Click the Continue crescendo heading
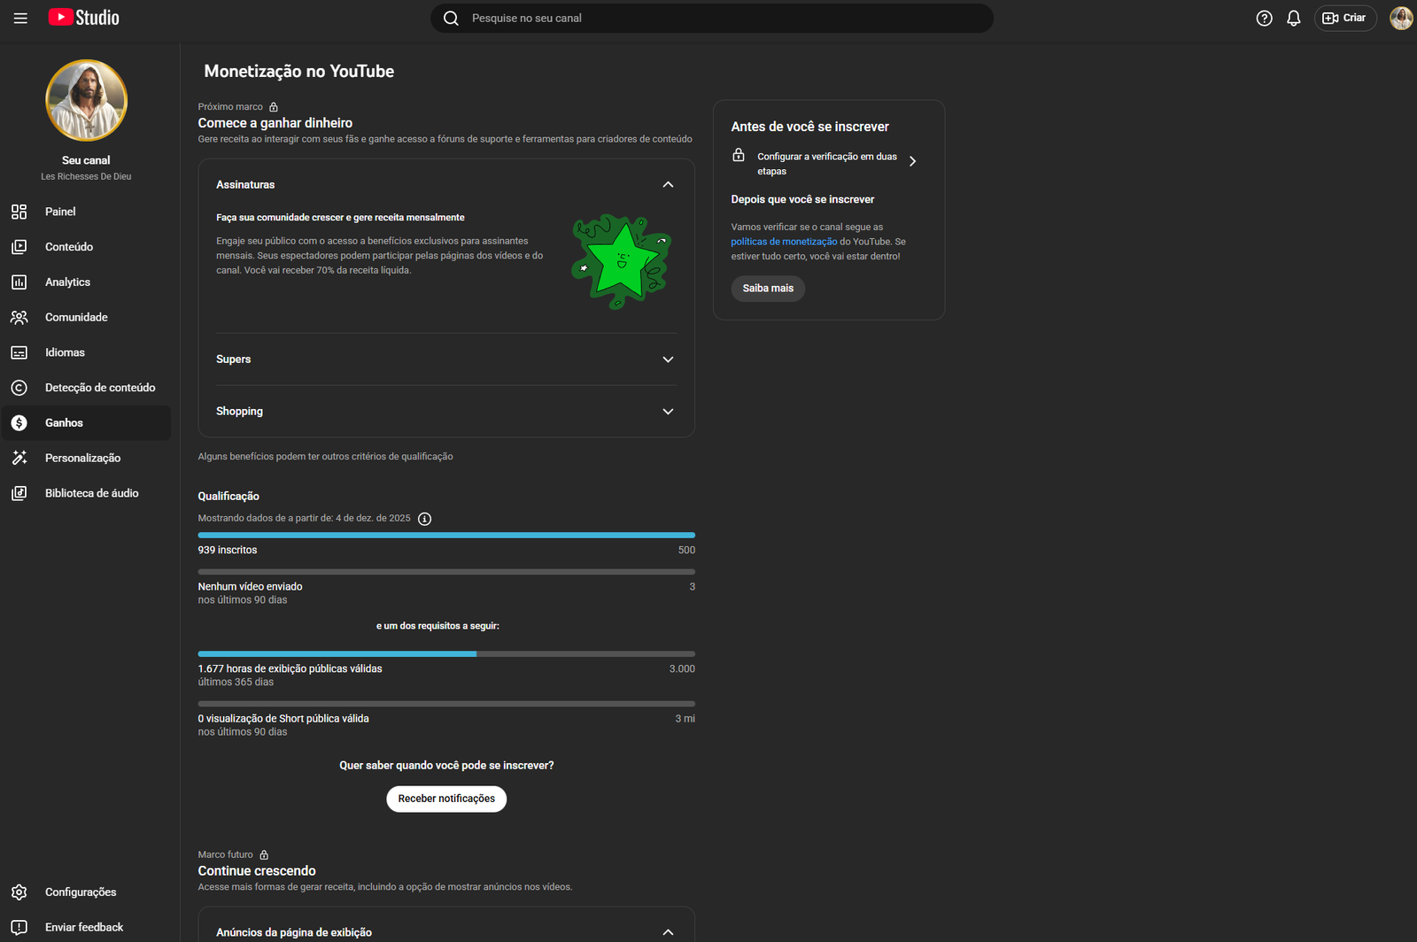1417x942 pixels. point(257,871)
